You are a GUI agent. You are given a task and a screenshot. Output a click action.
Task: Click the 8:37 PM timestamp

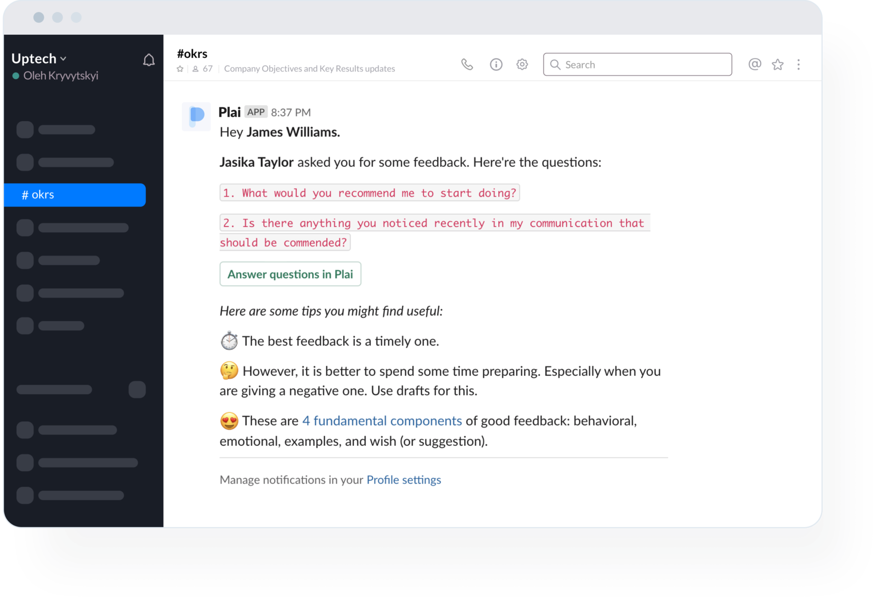291,112
